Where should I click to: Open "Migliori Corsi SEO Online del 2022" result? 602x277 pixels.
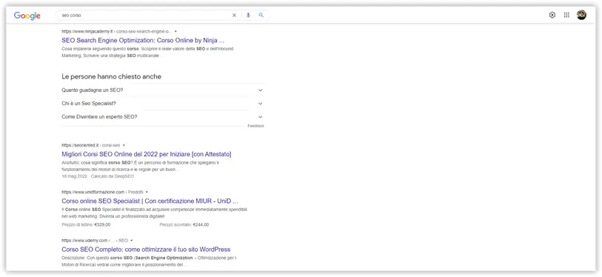(147, 154)
